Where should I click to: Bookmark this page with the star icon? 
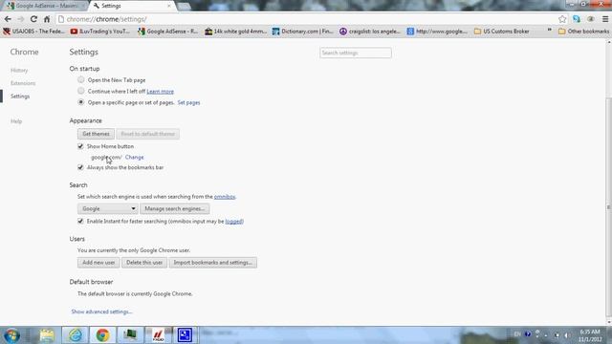pos(562,19)
